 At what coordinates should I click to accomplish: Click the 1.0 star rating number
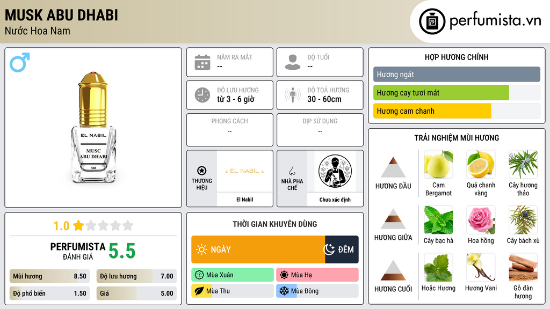[x=61, y=226]
